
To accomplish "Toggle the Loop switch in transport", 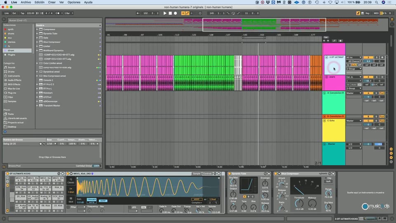I will (233, 13).
